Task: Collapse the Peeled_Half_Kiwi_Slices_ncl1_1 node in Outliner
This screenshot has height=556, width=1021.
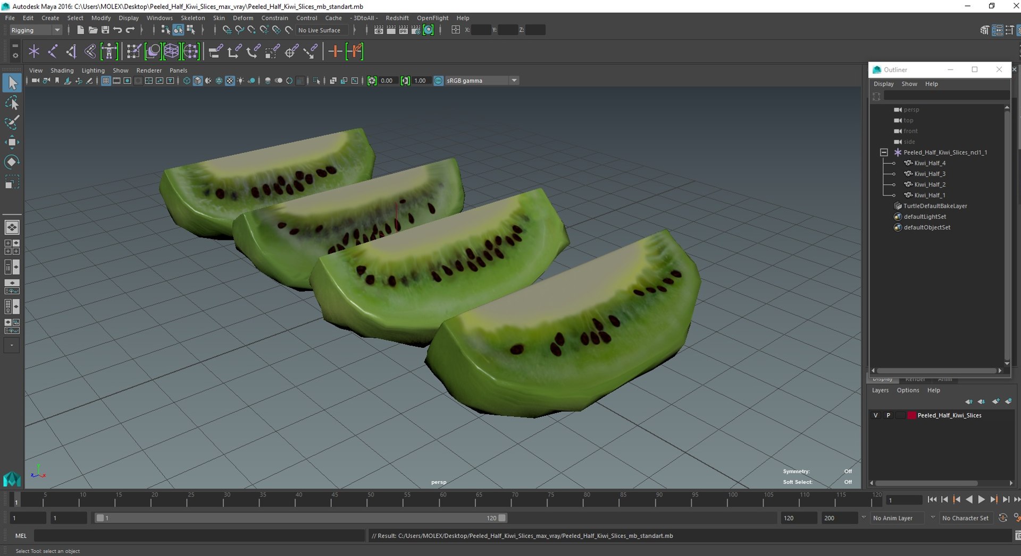Action: pos(884,152)
